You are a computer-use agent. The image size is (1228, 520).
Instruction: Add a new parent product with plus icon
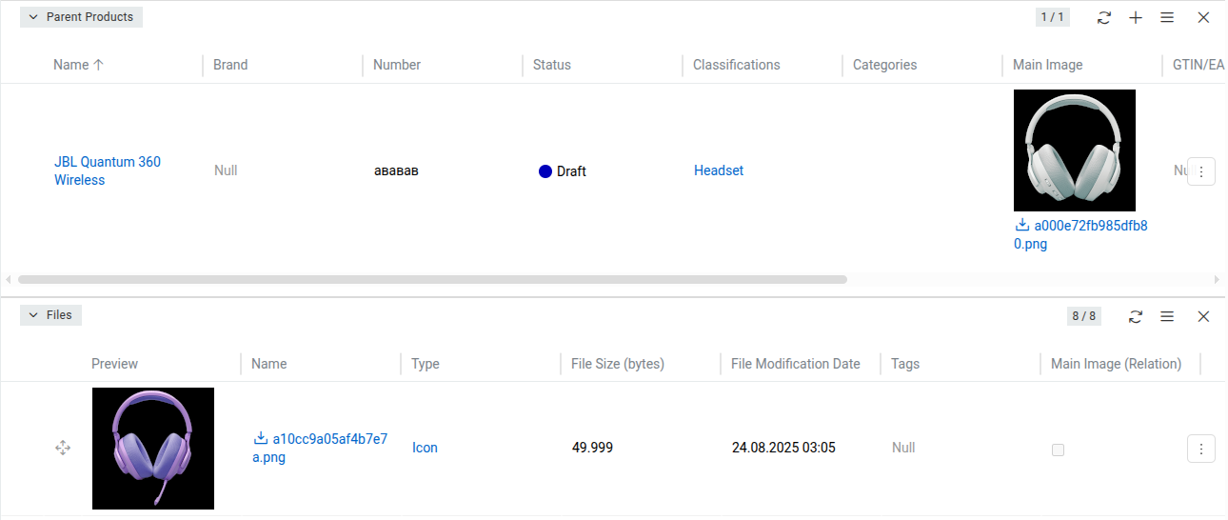1136,17
